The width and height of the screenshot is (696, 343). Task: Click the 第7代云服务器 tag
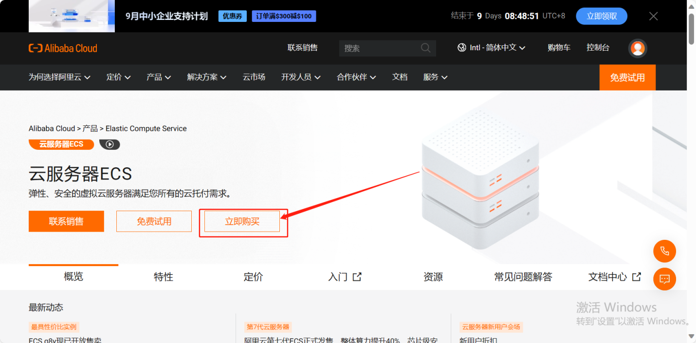[268, 327]
